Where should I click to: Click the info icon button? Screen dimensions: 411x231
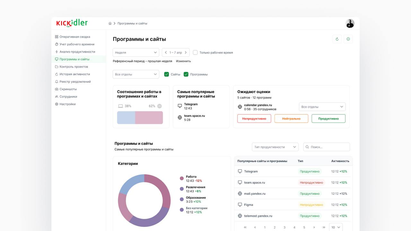[348, 39]
